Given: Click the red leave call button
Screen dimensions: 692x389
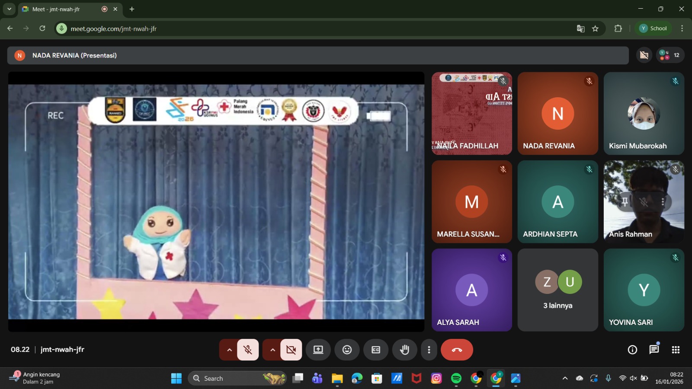Looking at the screenshot, I should tap(457, 350).
